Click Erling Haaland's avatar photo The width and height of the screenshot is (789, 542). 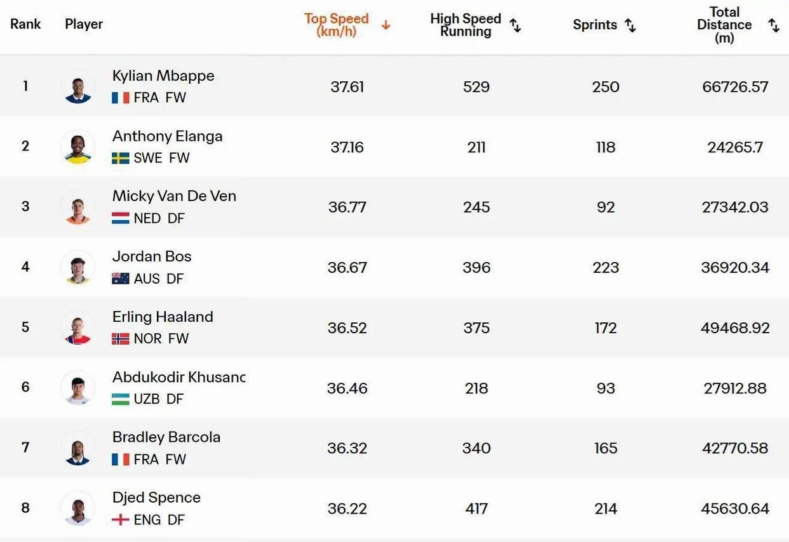click(x=78, y=327)
